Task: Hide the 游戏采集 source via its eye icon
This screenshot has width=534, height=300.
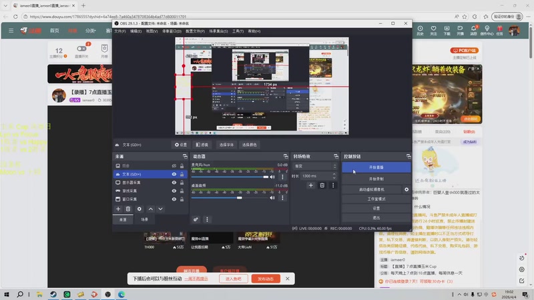Action: pyautogui.click(x=174, y=191)
